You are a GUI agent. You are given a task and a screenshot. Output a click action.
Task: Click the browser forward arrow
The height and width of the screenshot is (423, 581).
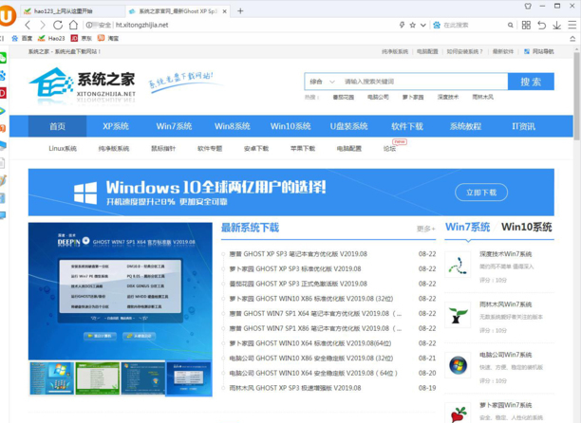click(42, 26)
